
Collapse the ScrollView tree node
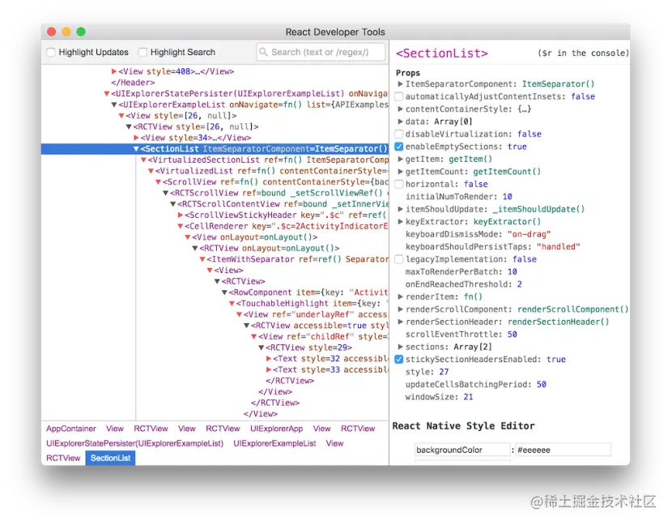click(158, 182)
